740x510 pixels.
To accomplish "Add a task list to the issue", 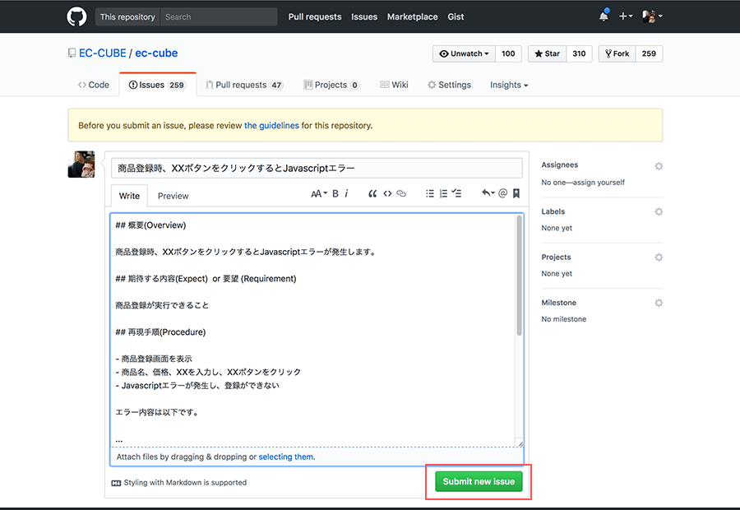I will click(x=457, y=192).
